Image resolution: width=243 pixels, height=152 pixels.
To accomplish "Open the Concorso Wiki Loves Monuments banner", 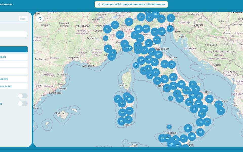I will pyautogui.click(x=131, y=5).
